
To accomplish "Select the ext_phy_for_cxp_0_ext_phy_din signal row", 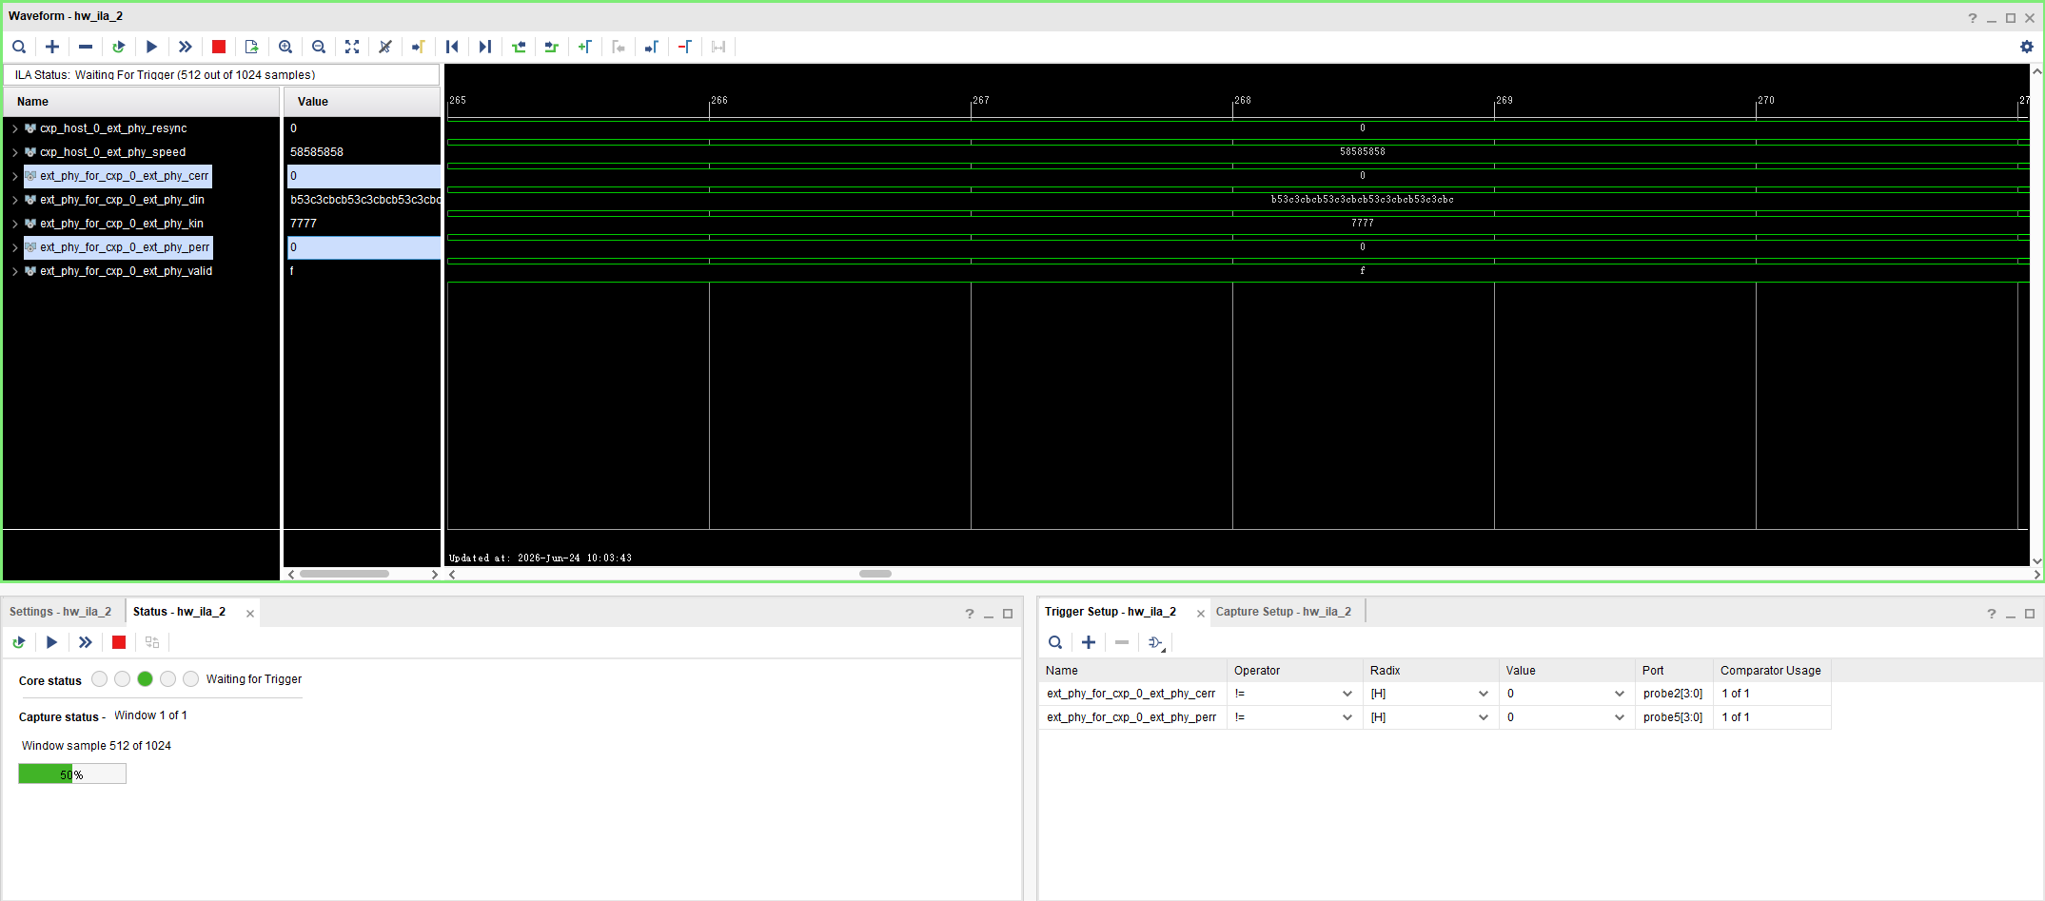I will 122,200.
